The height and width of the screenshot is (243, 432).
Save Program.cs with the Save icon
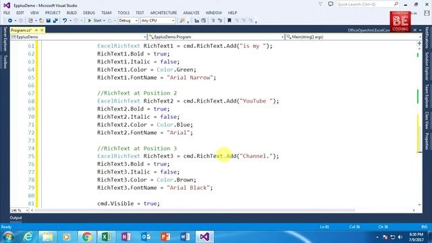(x=49, y=21)
